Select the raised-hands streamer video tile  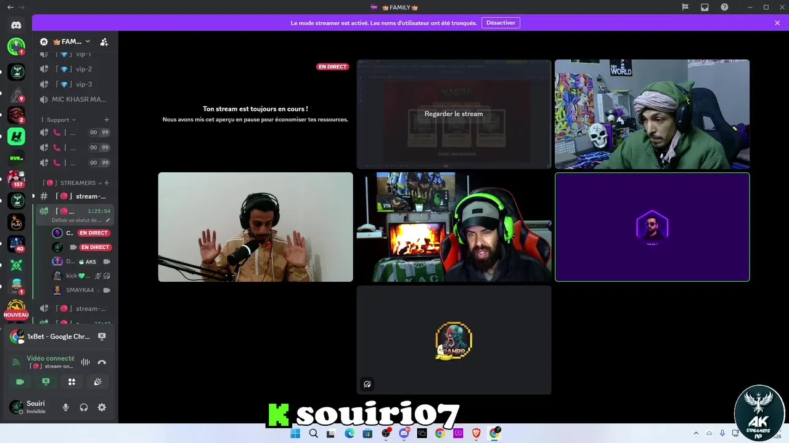(x=255, y=227)
